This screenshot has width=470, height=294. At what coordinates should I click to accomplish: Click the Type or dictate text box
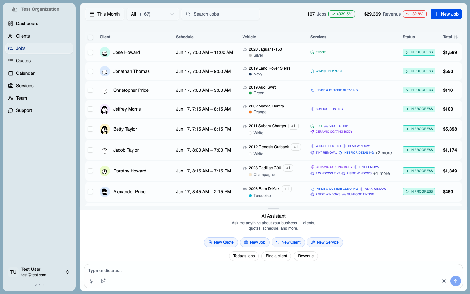(274, 270)
